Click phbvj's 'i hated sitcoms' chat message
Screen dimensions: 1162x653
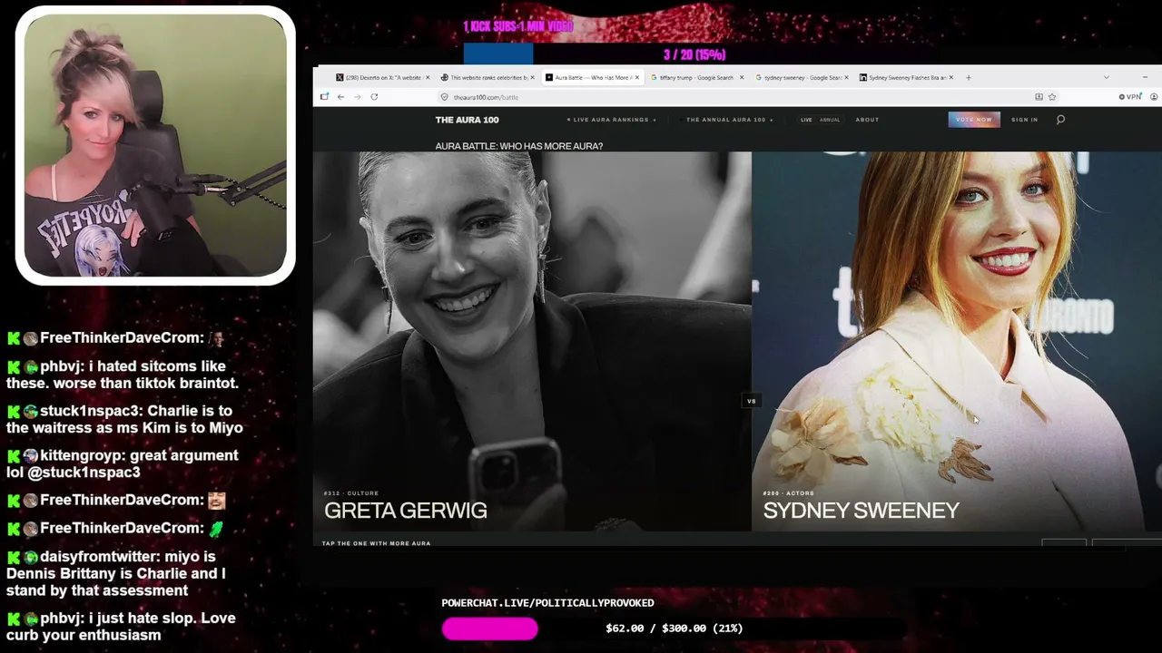[123, 375]
